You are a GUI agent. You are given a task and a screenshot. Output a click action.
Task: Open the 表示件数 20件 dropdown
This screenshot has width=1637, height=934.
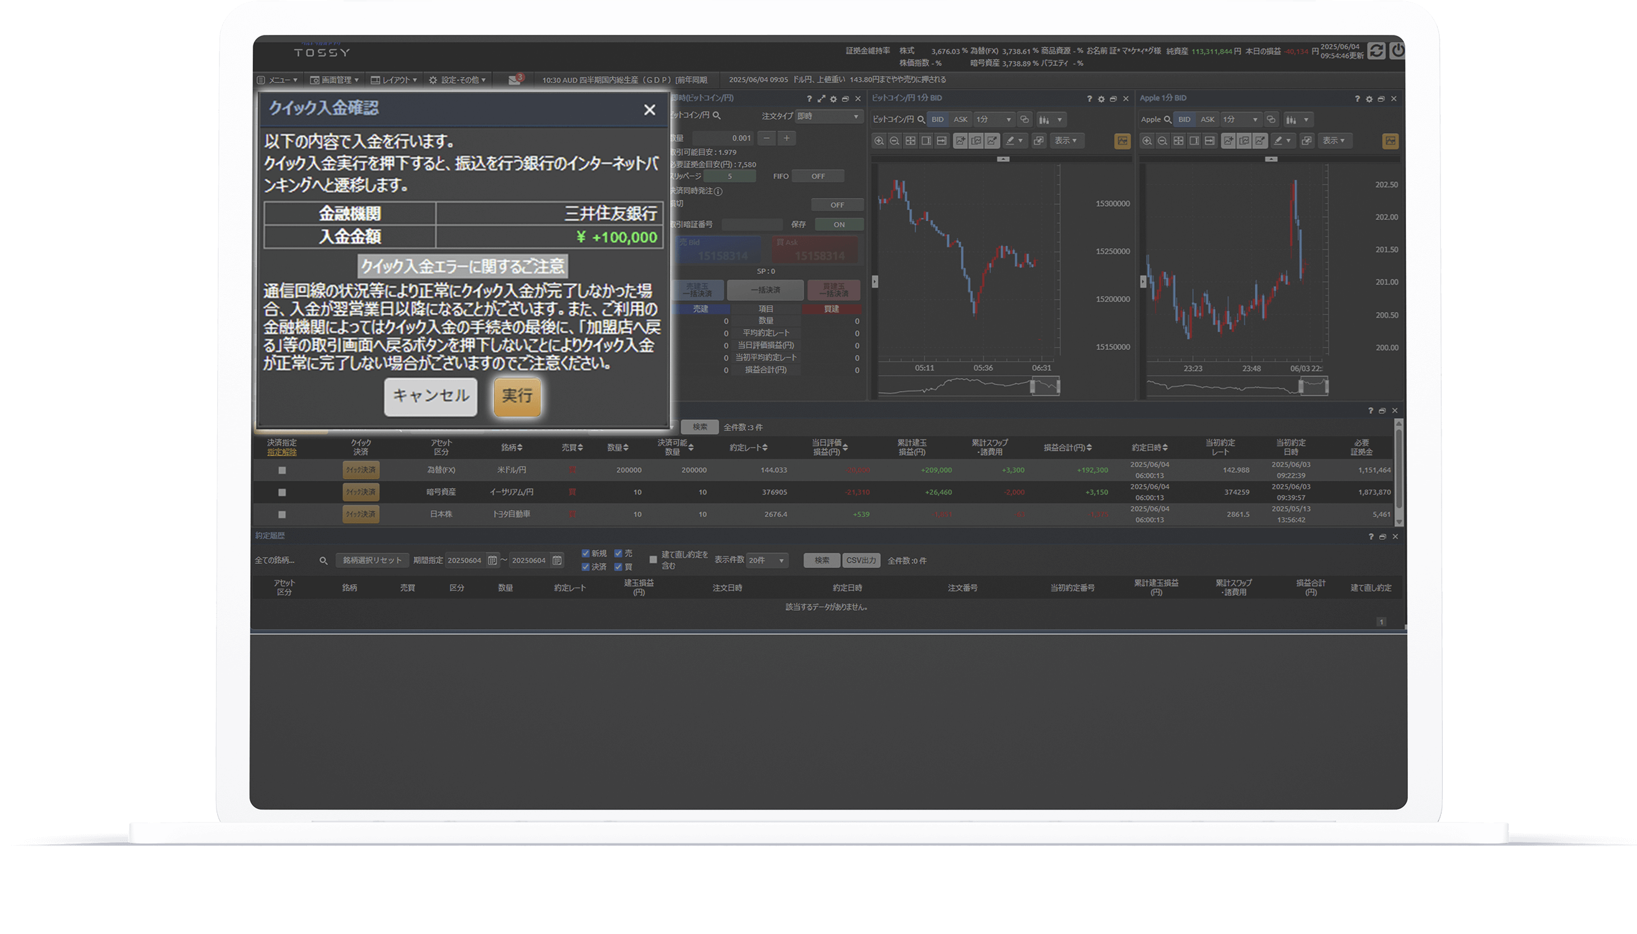point(767,560)
